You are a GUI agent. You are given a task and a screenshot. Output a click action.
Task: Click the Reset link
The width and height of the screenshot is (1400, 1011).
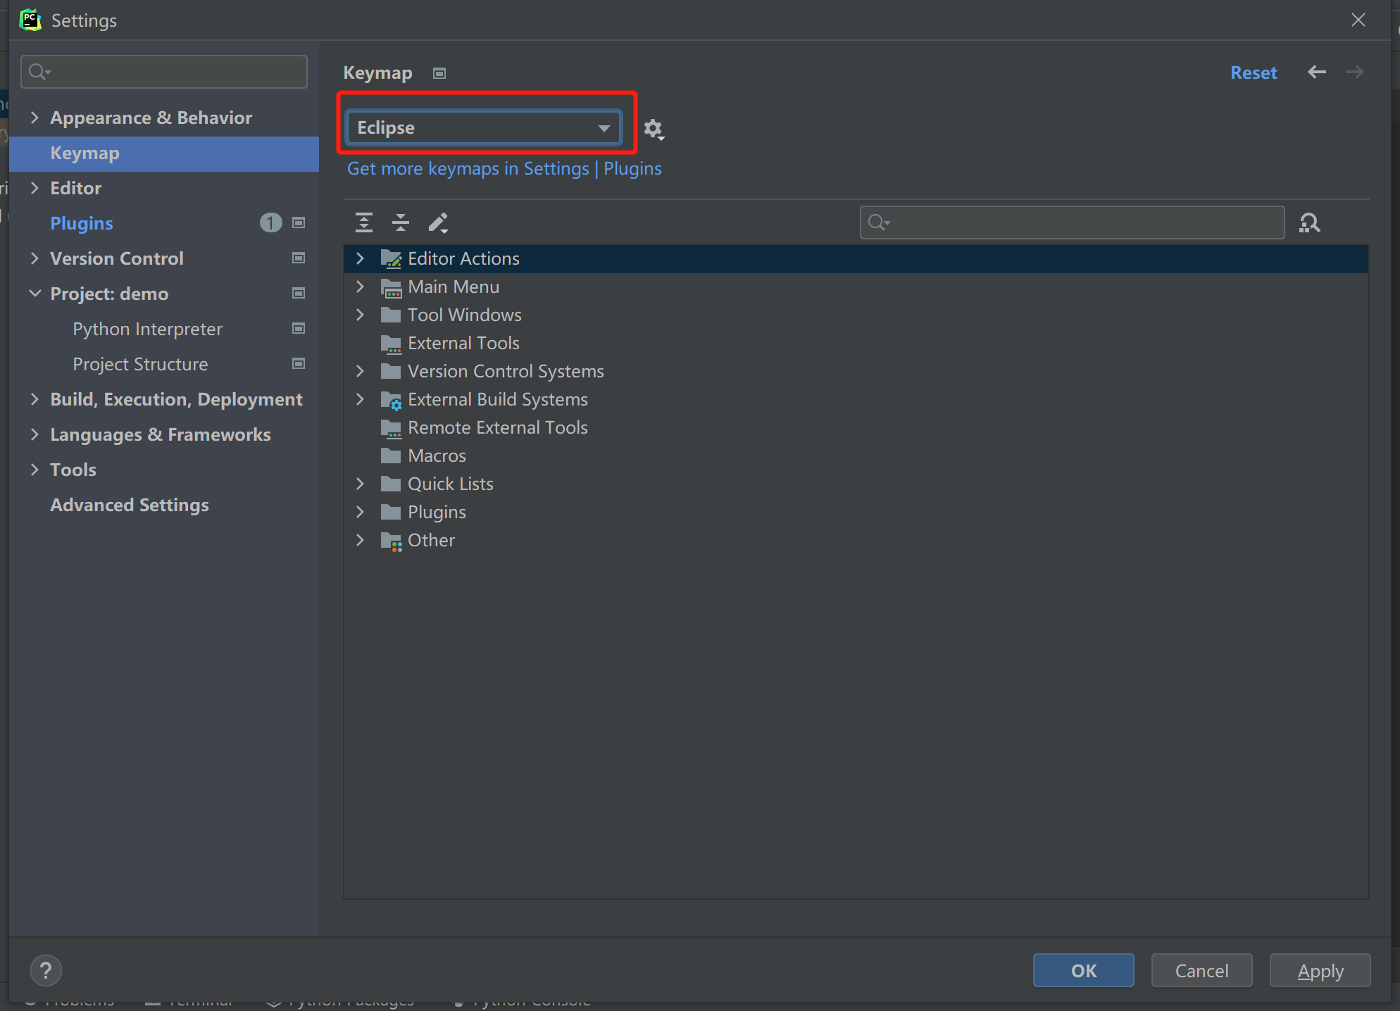click(x=1254, y=73)
